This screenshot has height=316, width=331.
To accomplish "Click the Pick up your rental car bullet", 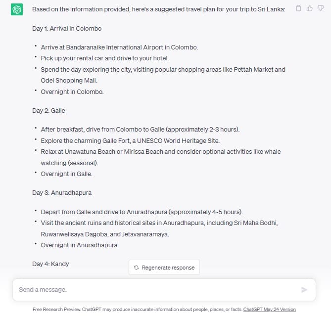I will pos(105,58).
